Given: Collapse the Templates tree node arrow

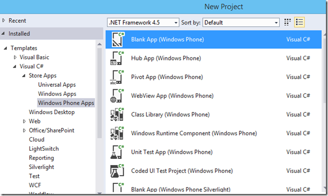Looking at the screenshot, I should point(6,48).
